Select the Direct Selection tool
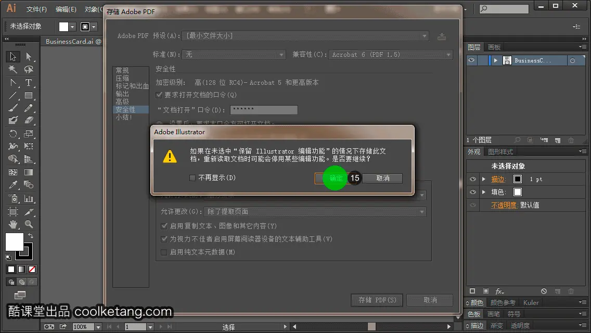Viewport: 591px width, 333px height. click(29, 57)
